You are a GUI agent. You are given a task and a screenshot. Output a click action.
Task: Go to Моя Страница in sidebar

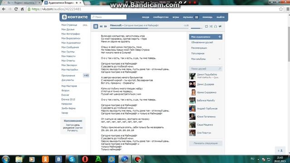[x=69, y=25]
